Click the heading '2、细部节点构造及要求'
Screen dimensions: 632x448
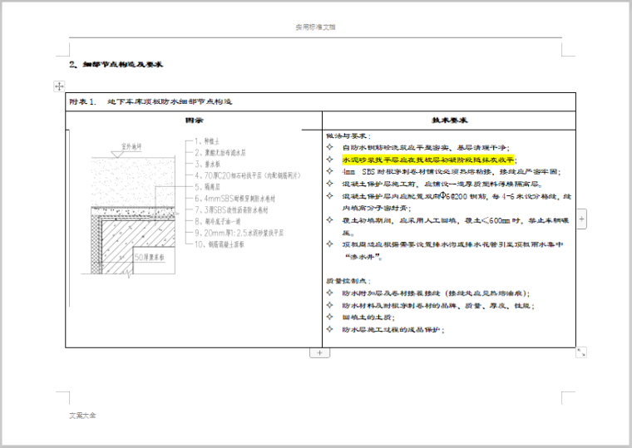pyautogui.click(x=116, y=63)
